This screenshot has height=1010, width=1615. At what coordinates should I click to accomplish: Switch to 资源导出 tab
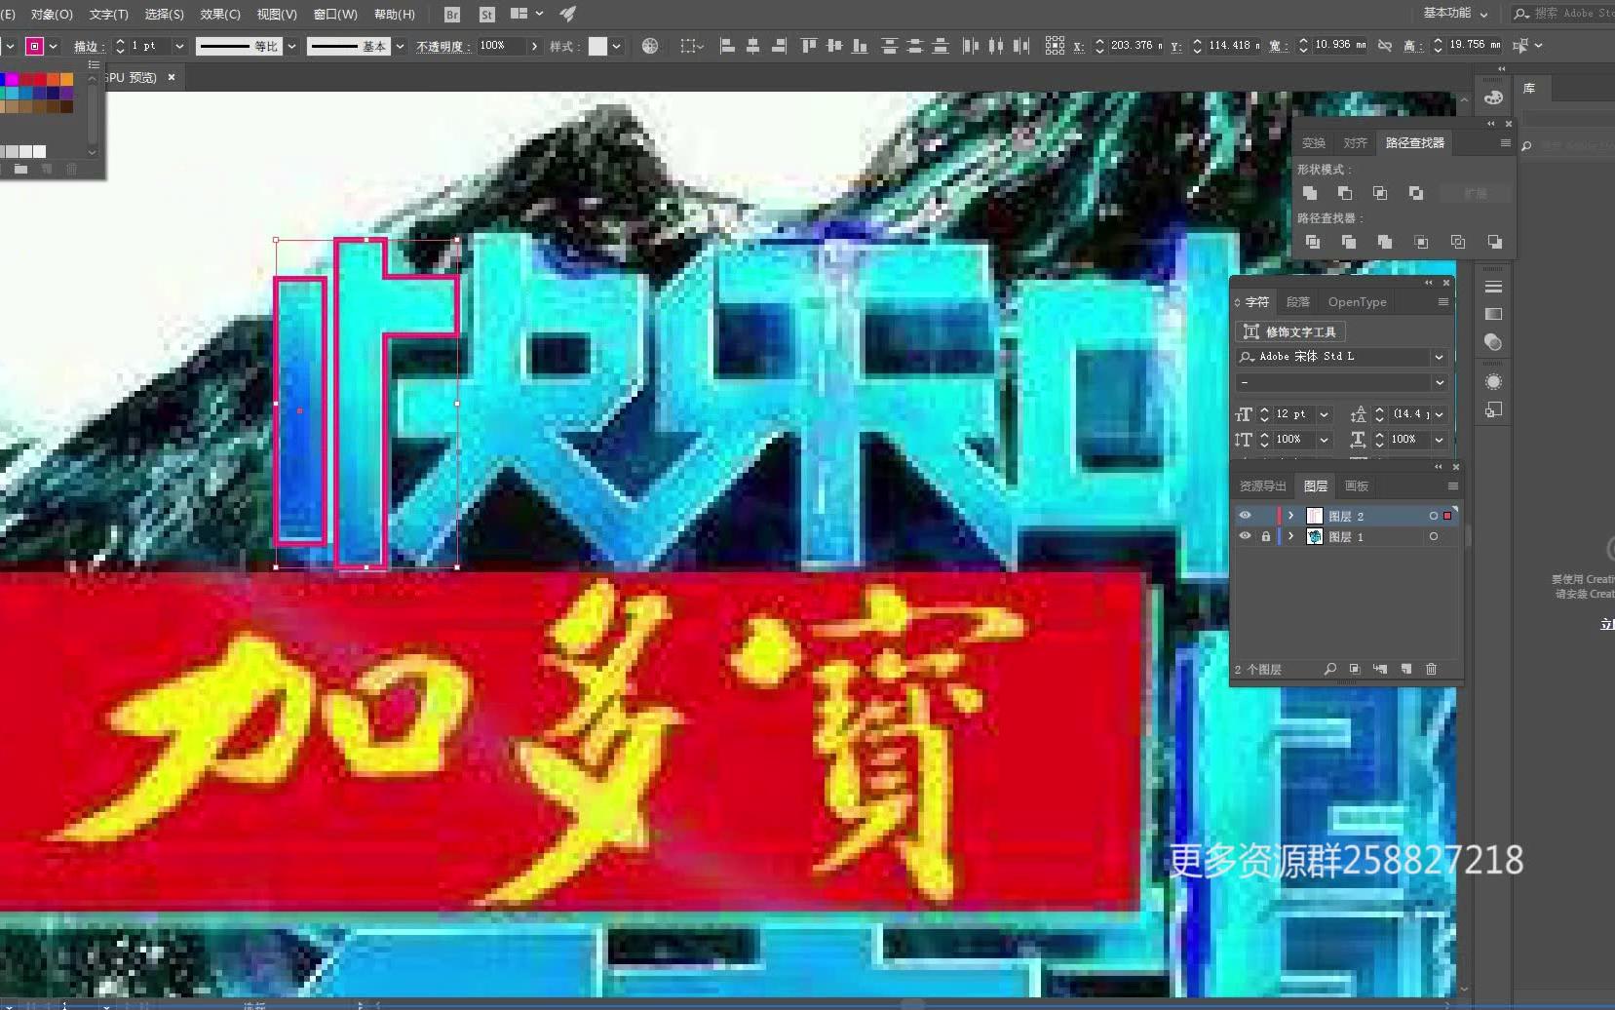1263,486
